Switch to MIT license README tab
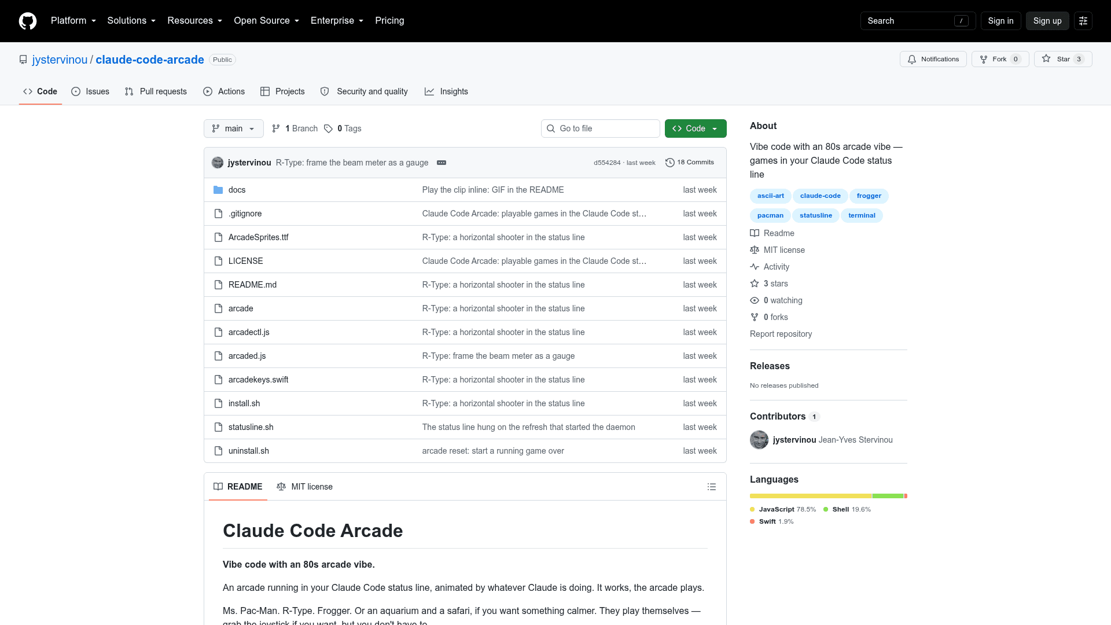Image resolution: width=1111 pixels, height=625 pixels. [x=305, y=487]
